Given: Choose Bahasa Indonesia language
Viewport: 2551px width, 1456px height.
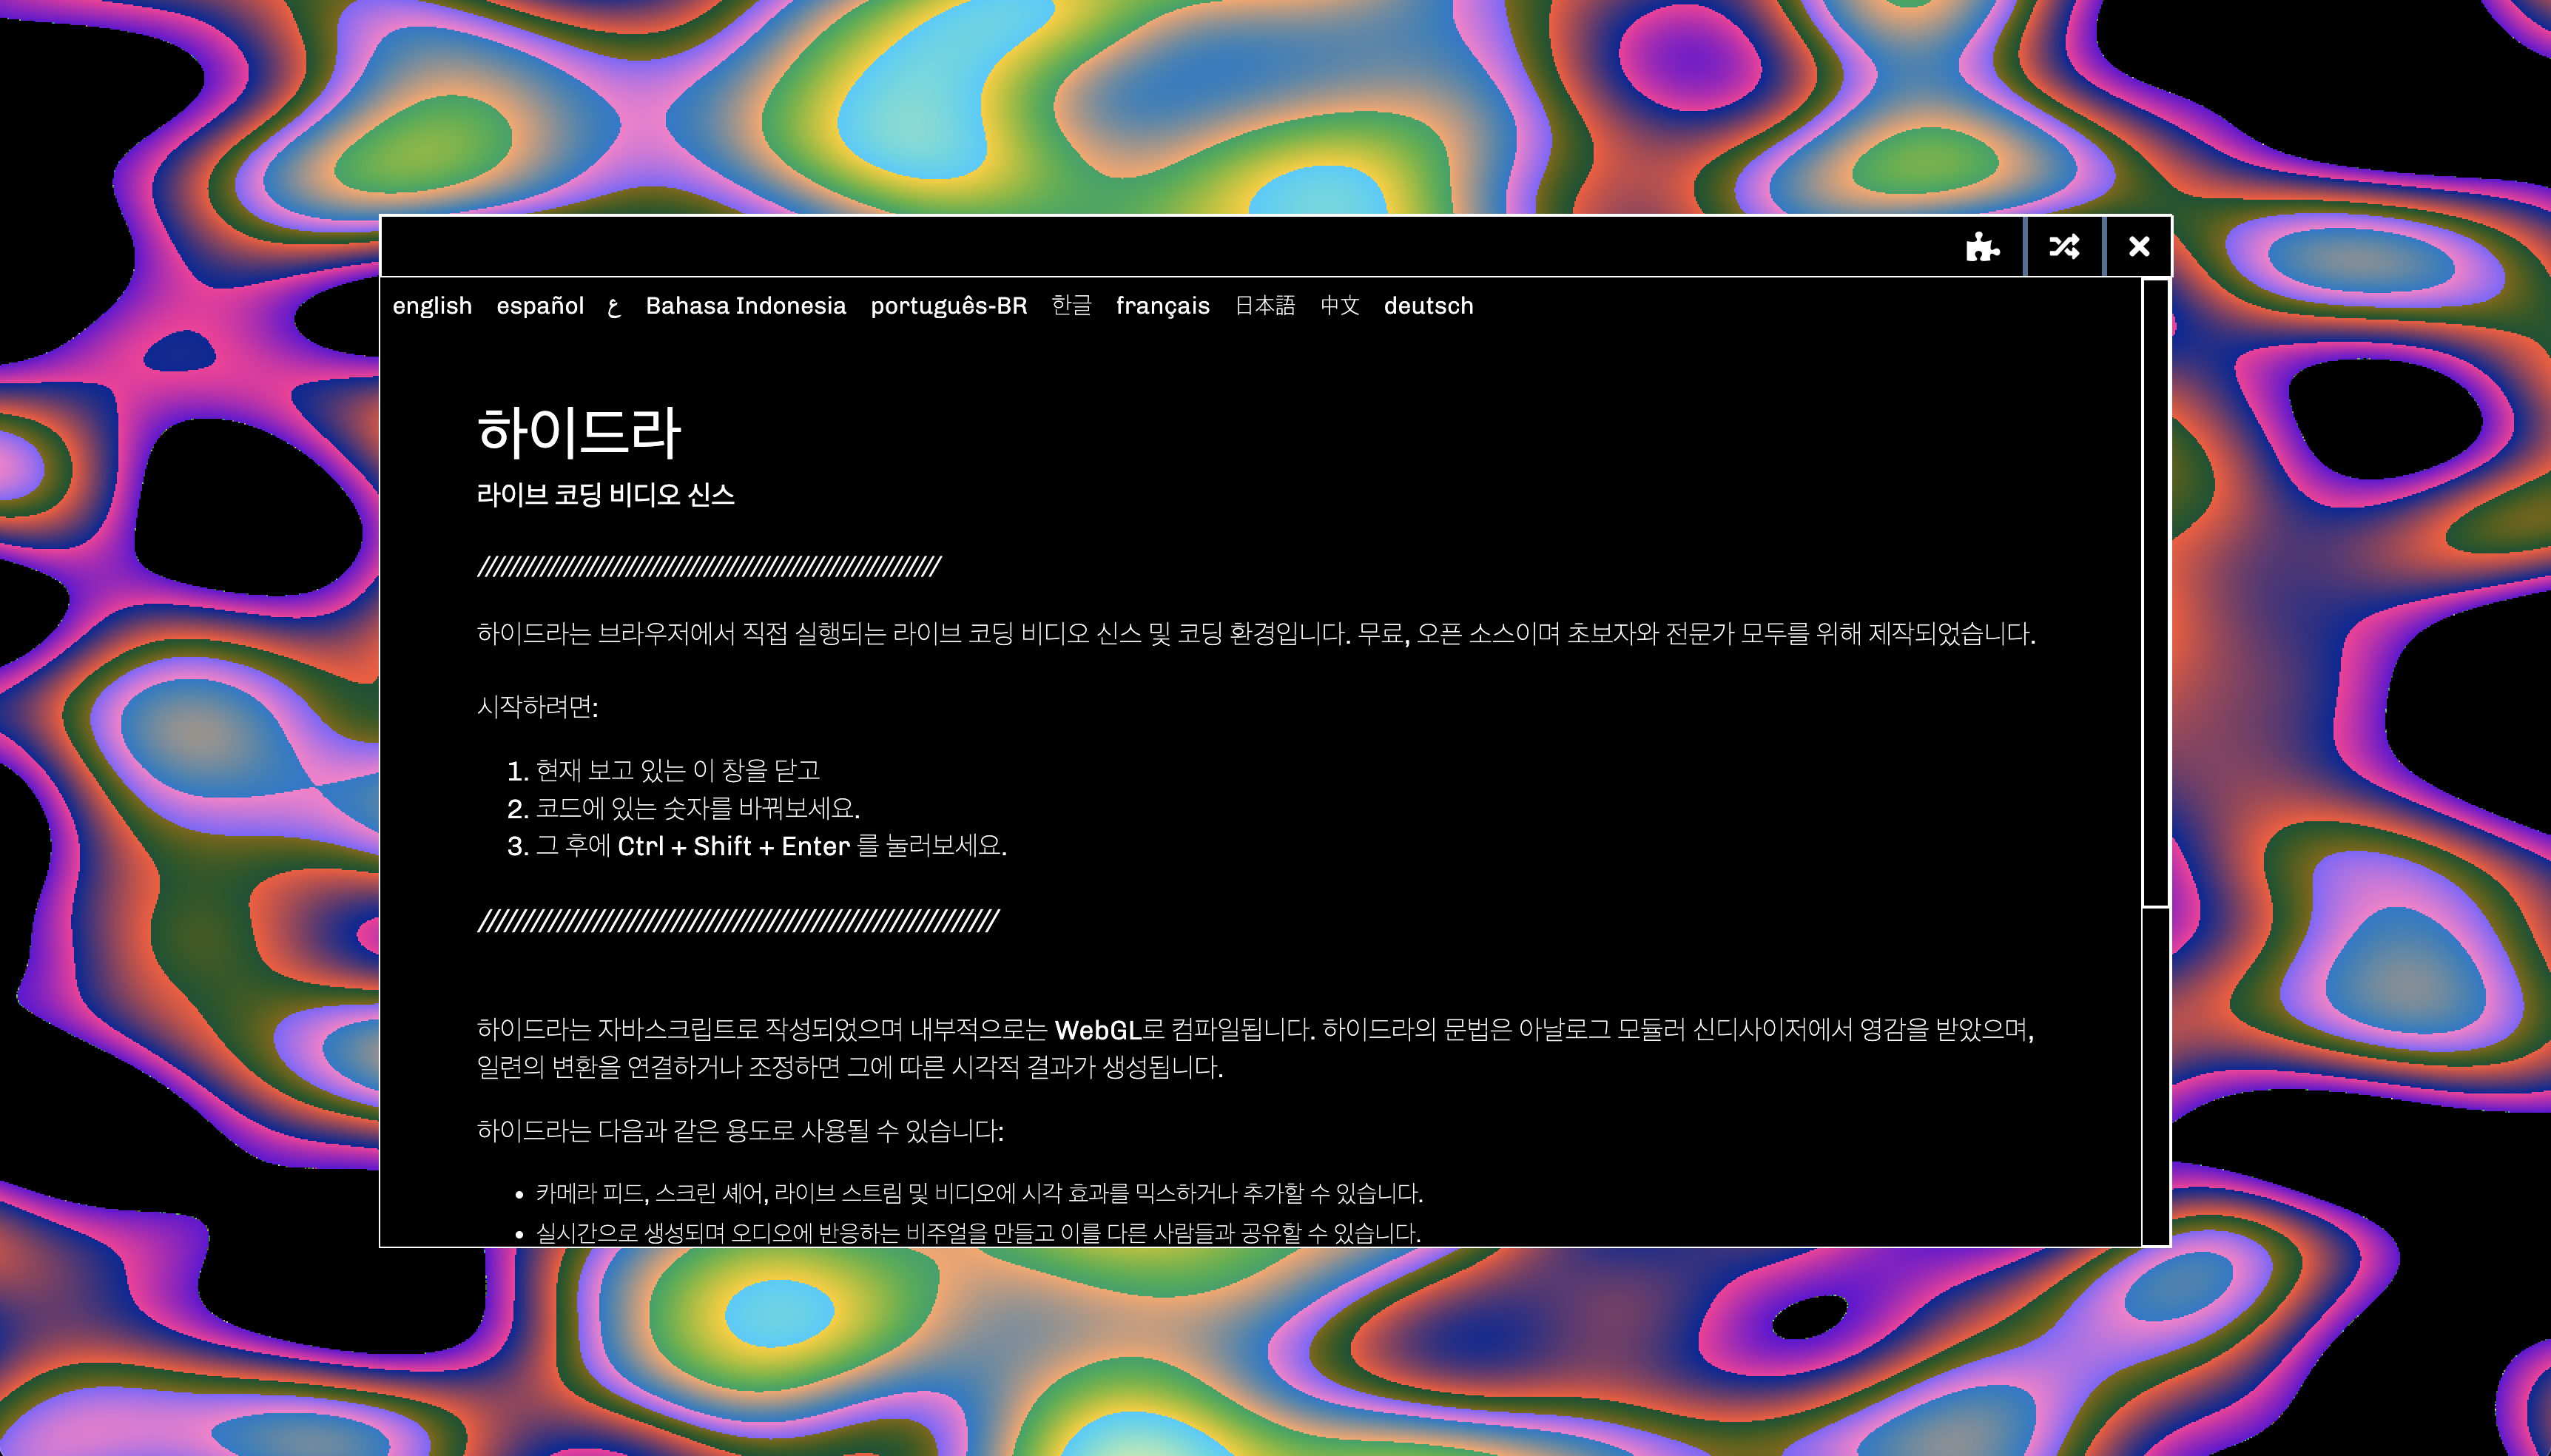Looking at the screenshot, I should (745, 306).
